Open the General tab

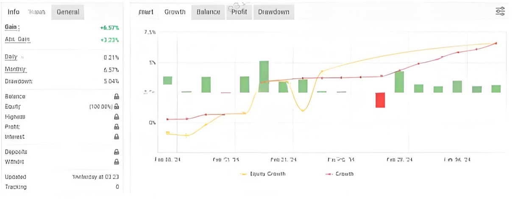tap(68, 12)
